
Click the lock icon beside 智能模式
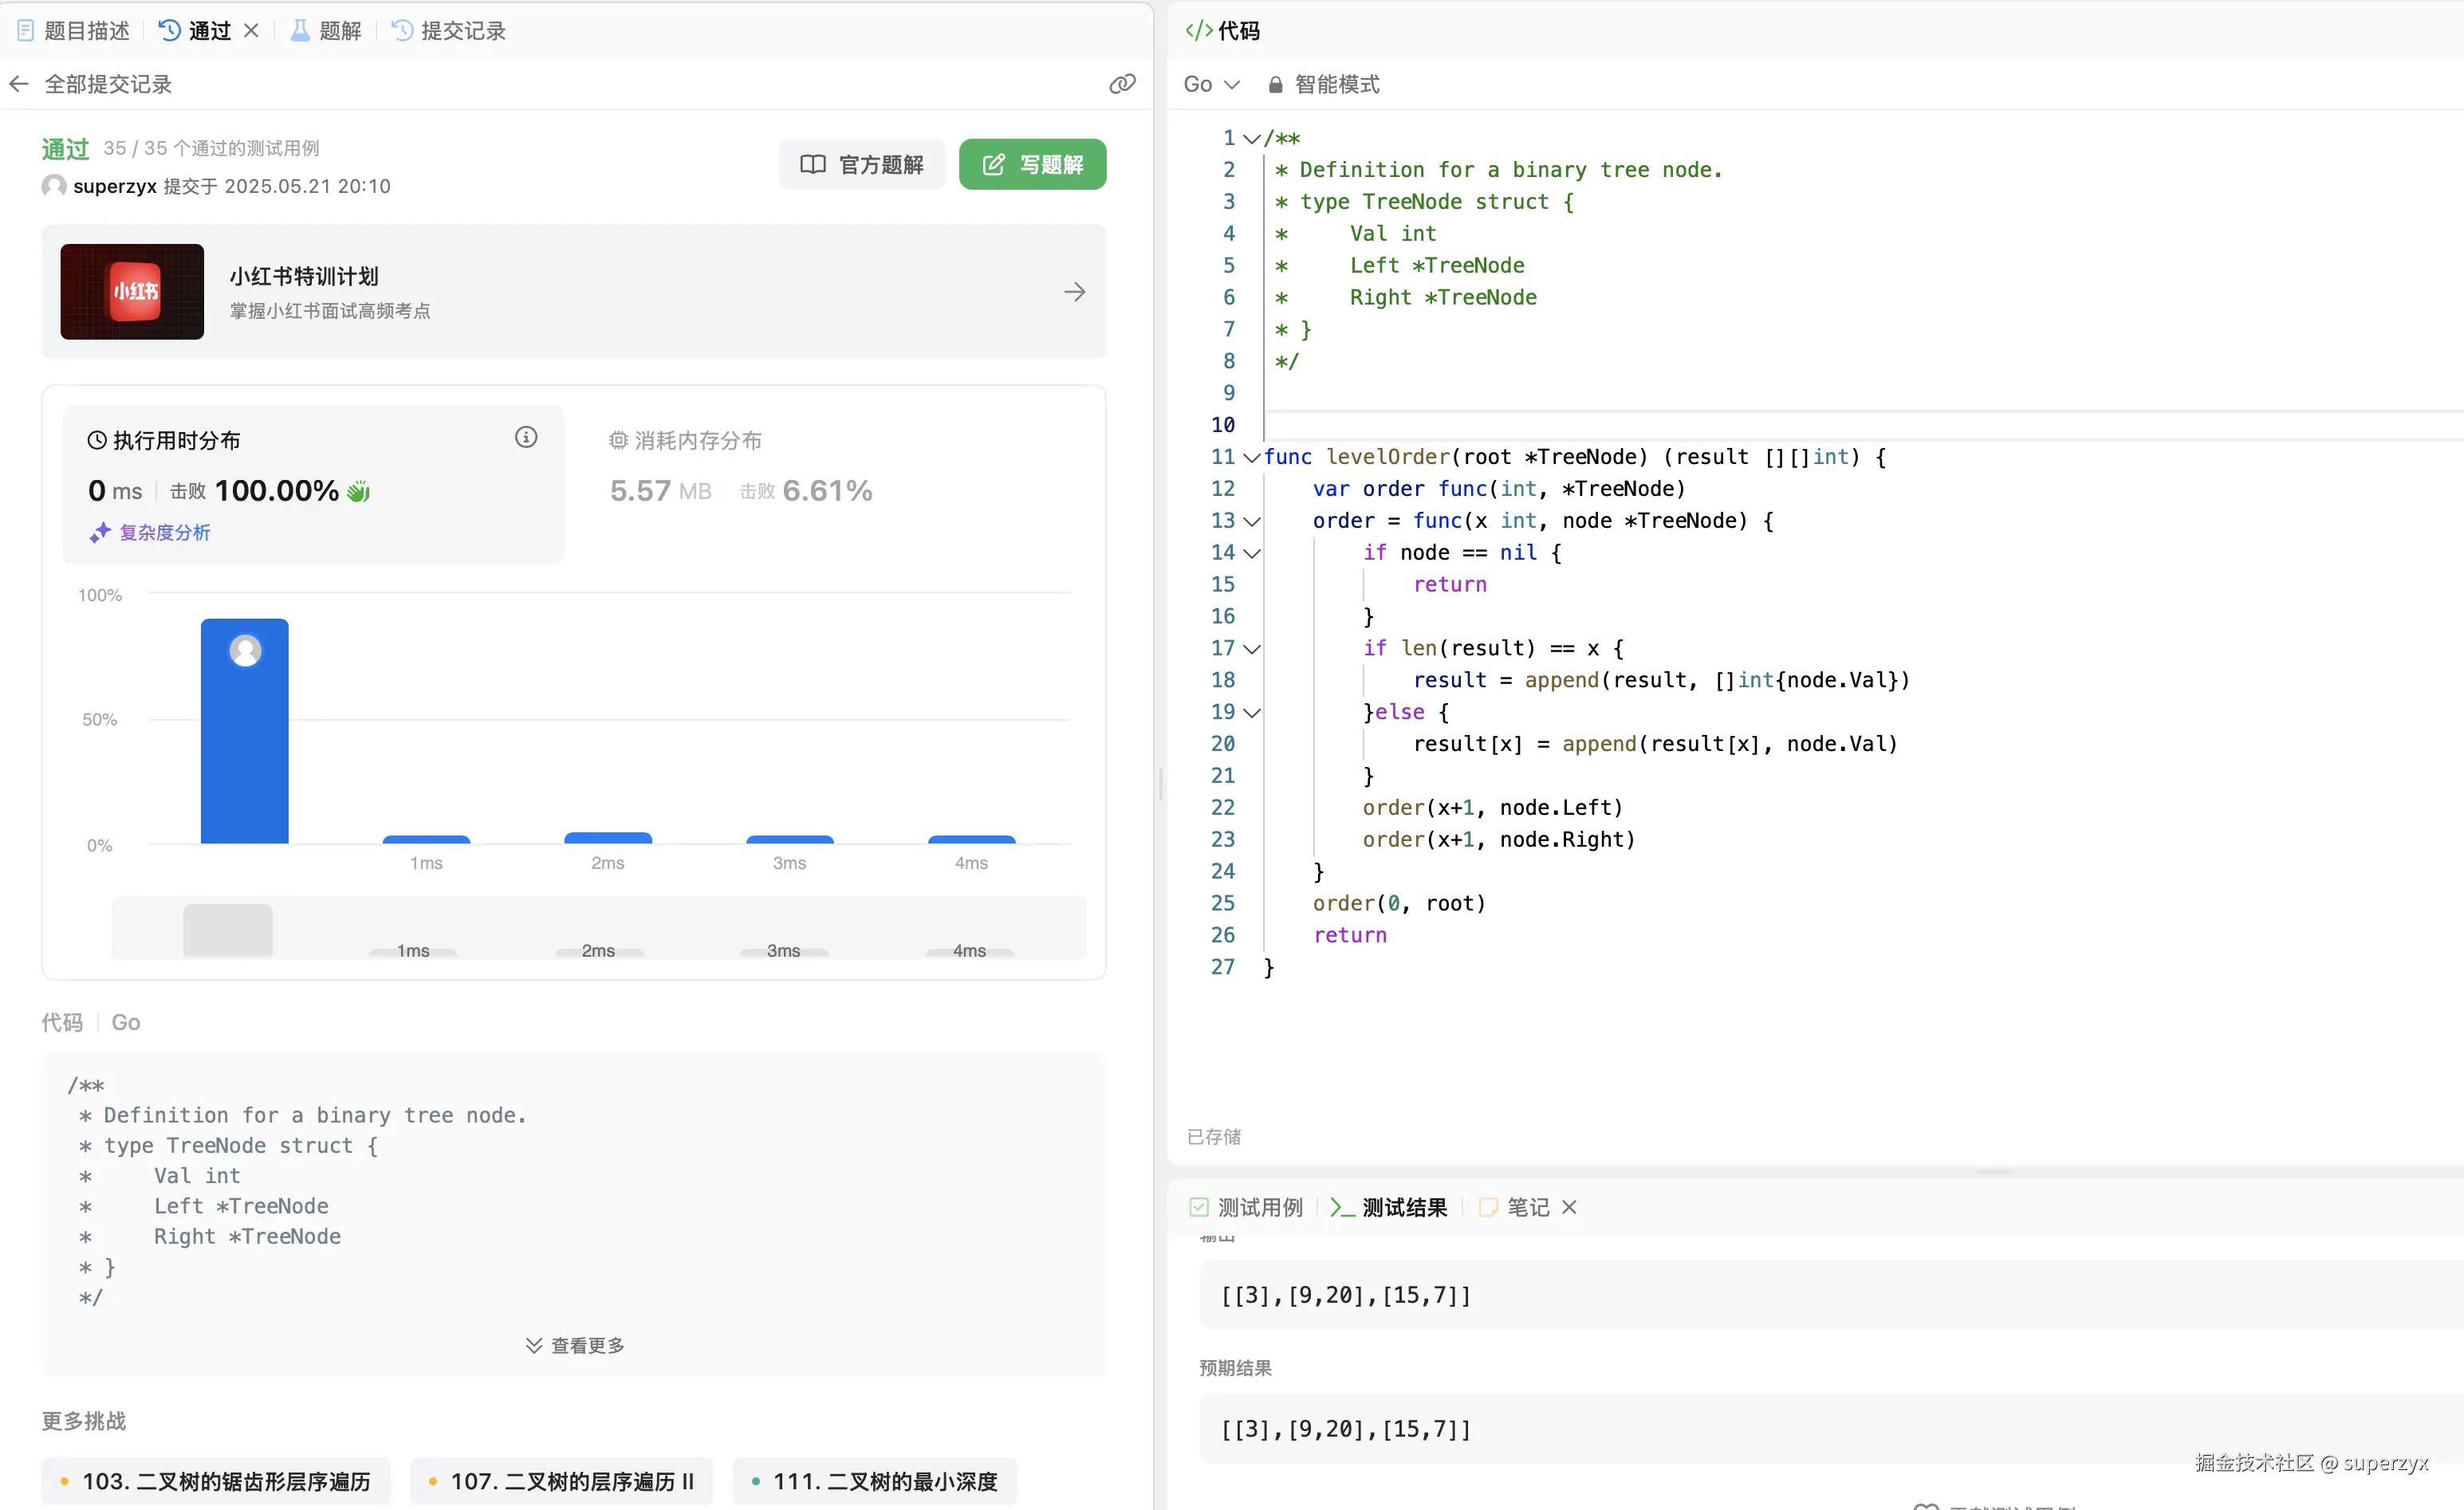pyautogui.click(x=1275, y=85)
